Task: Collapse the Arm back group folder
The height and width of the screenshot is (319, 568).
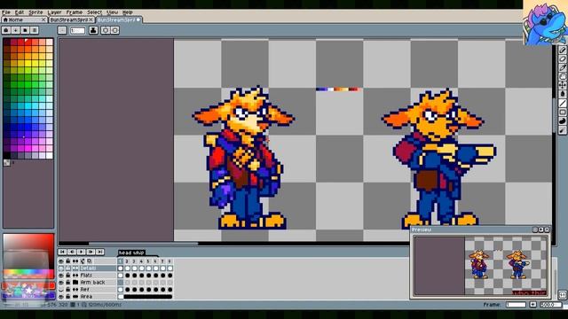Action: pyautogui.click(x=75, y=283)
